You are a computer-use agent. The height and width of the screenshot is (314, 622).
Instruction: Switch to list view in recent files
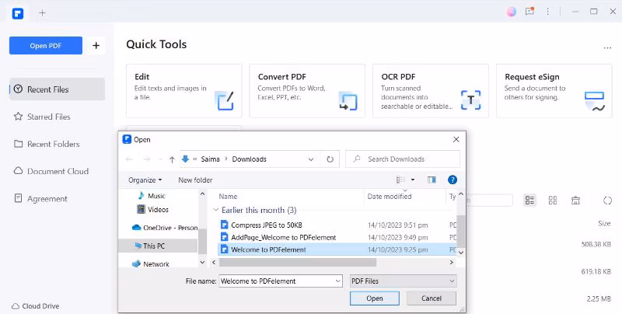click(530, 201)
